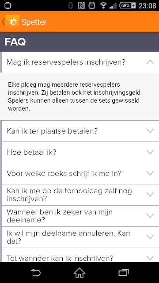Open 'Ik wil mijn deelname annuleren' question

tap(80, 237)
